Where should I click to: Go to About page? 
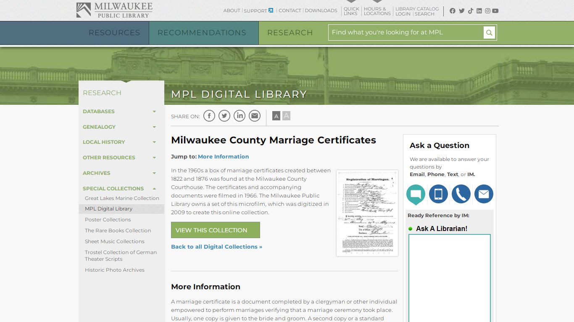[x=232, y=10]
